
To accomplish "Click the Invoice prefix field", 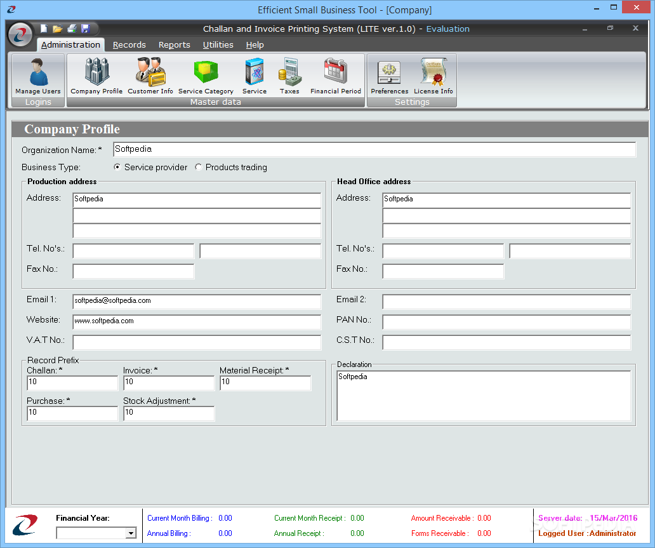I will click(x=169, y=382).
